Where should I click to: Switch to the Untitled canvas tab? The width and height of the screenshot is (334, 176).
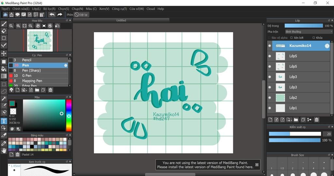pos(121,20)
